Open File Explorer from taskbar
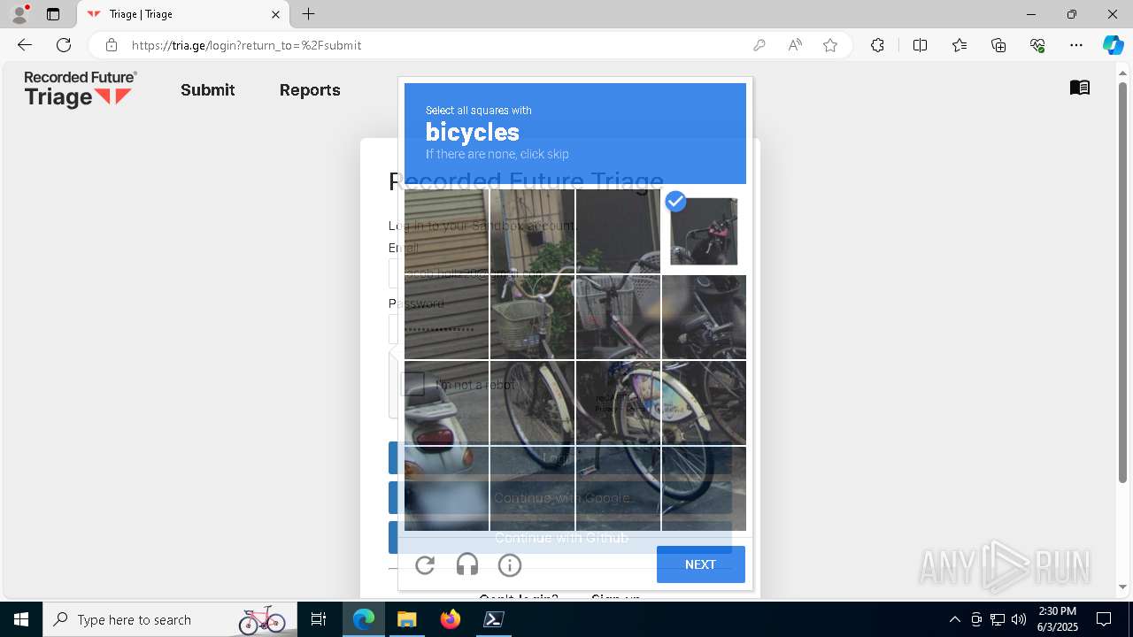The image size is (1133, 637). tap(406, 619)
